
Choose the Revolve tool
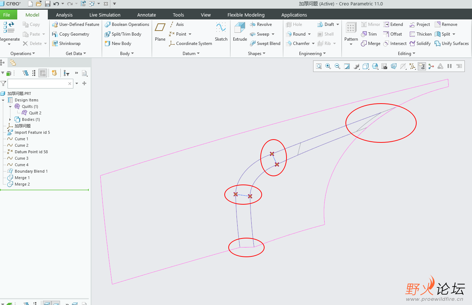[261, 24]
